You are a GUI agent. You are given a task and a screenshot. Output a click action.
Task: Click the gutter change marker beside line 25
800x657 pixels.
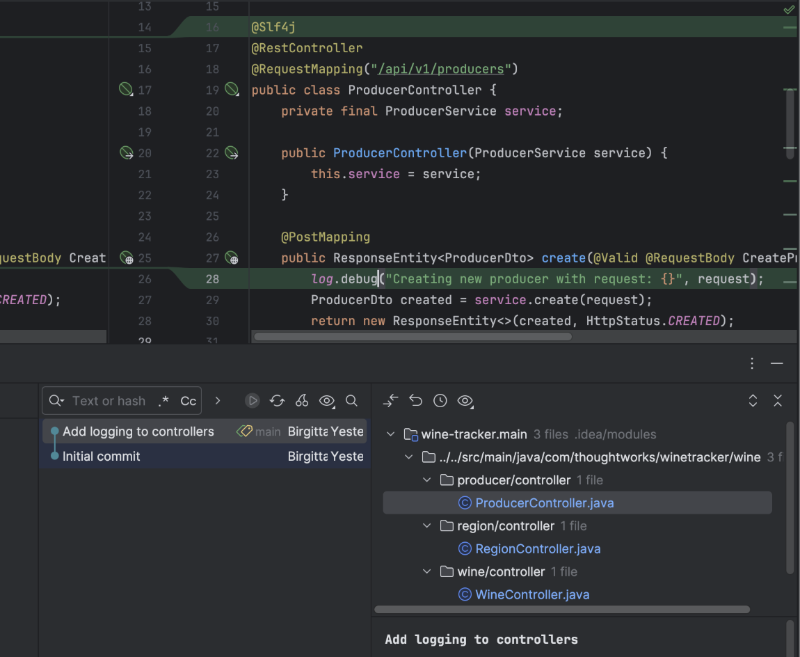pos(126,258)
